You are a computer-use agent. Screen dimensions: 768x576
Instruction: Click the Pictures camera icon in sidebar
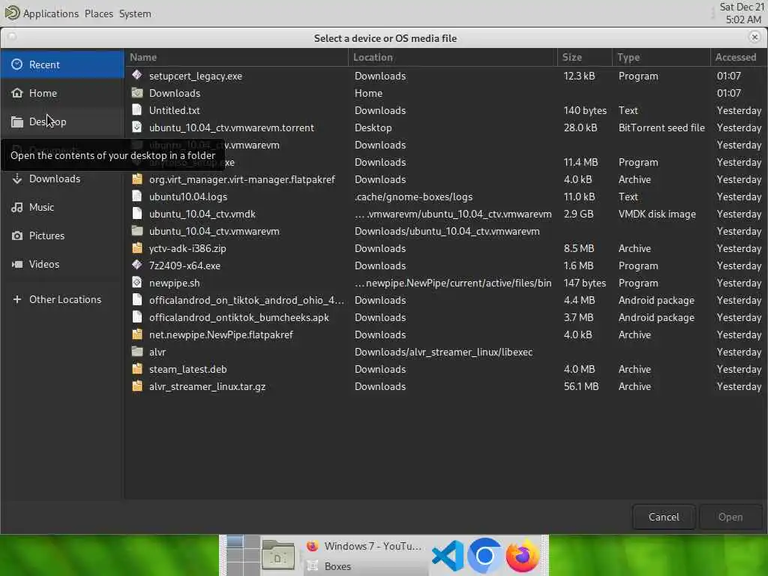point(17,235)
